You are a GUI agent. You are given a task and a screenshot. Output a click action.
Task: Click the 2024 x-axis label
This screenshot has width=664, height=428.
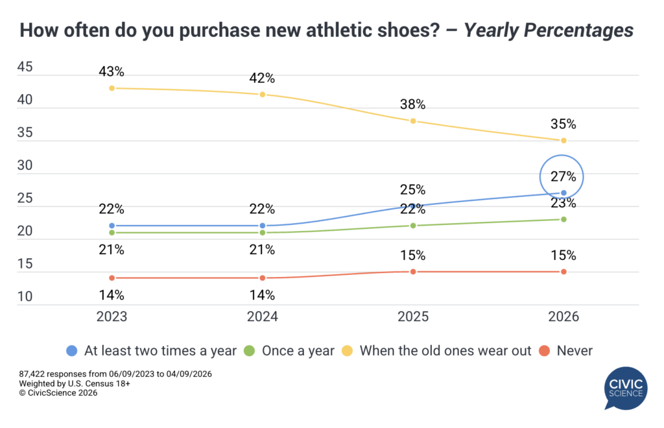click(262, 318)
